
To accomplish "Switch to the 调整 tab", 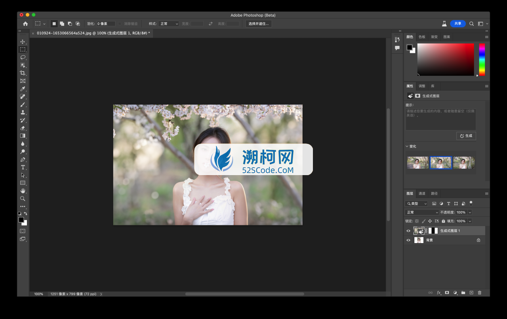I will tap(422, 86).
